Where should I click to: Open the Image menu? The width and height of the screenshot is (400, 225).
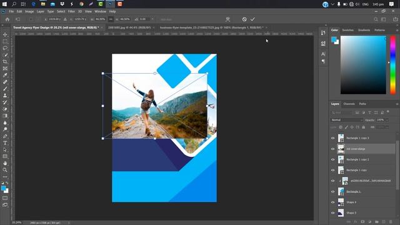[x=29, y=11]
